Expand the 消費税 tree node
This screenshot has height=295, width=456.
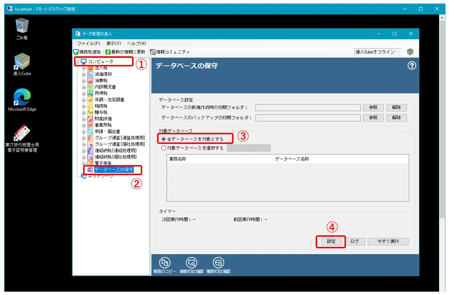pos(84,81)
